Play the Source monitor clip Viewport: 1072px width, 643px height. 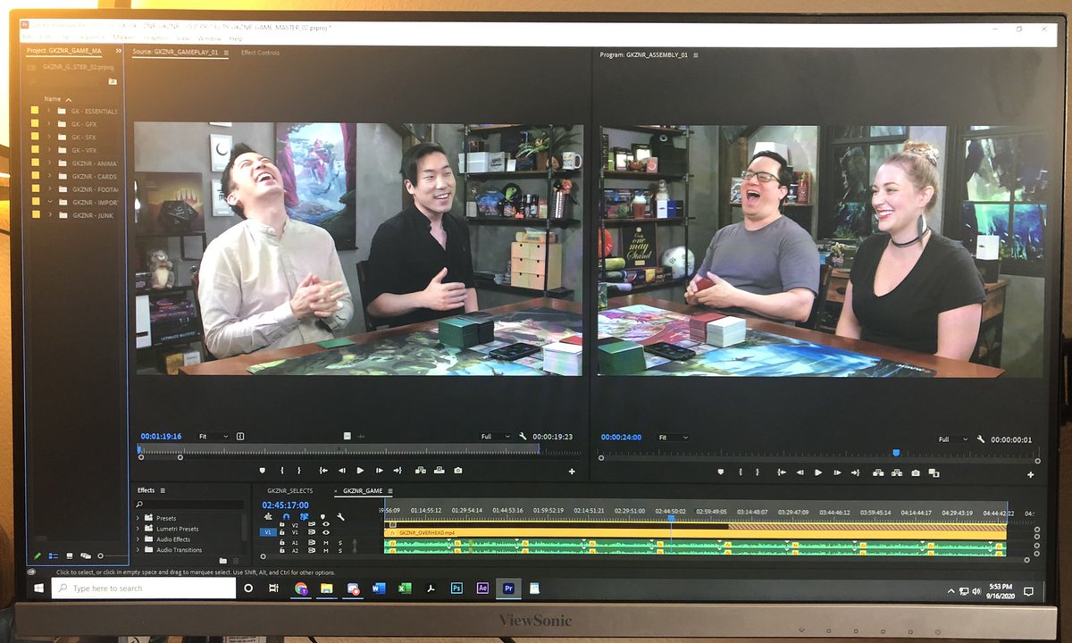pyautogui.click(x=360, y=471)
